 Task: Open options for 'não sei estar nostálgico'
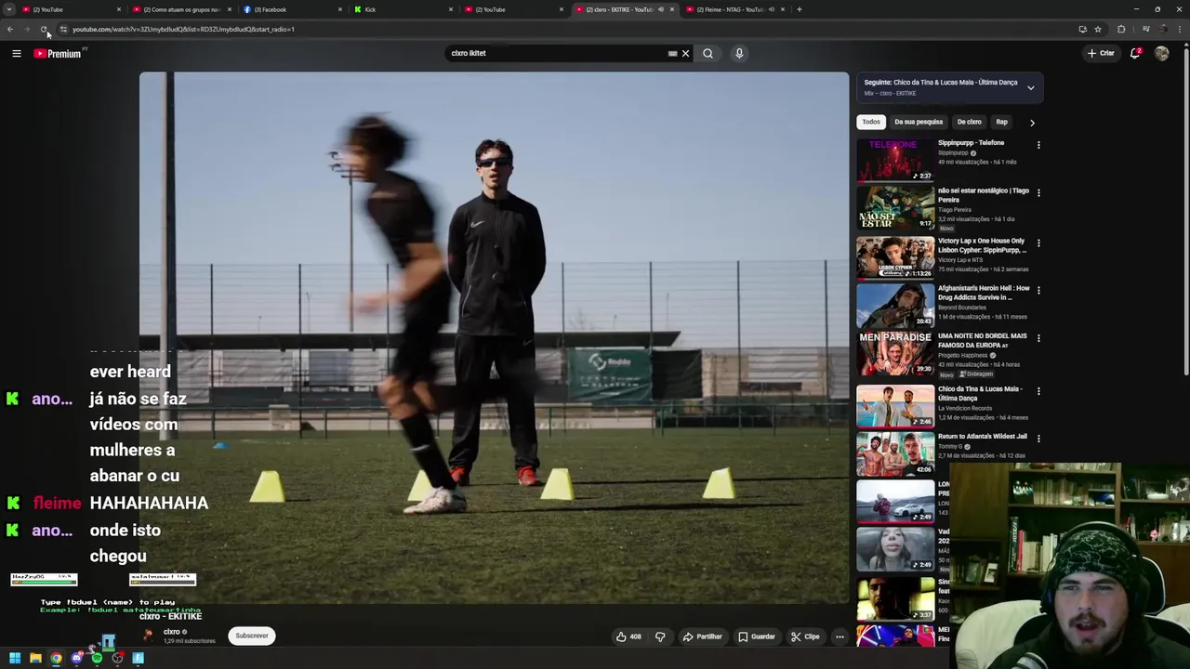[x=1038, y=192]
